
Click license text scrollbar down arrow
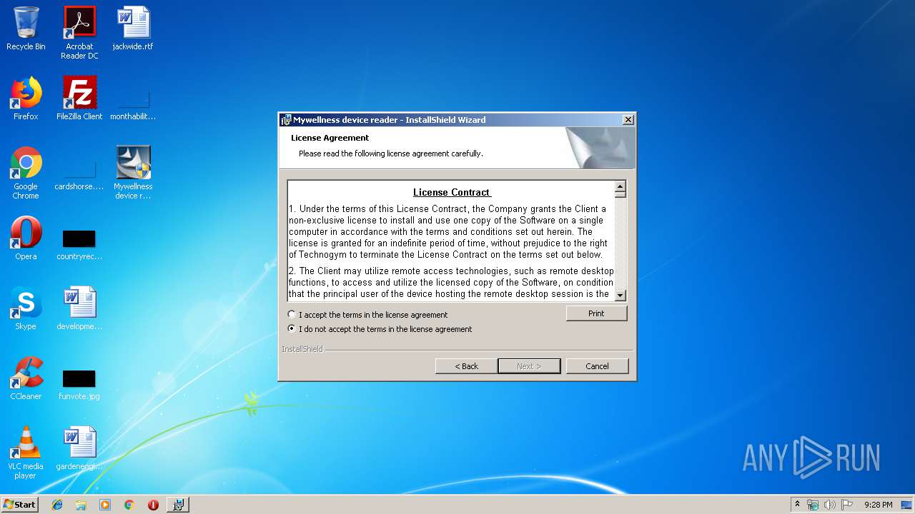[x=620, y=295]
